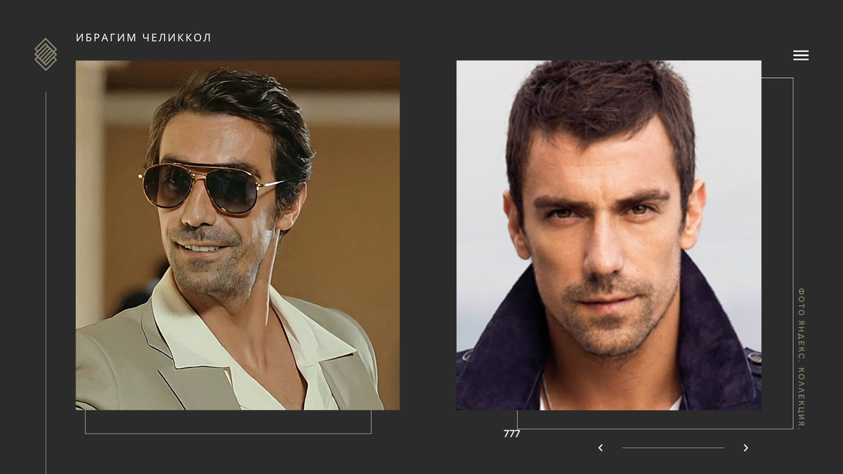
Task: Click the diamond-shaped site logo
Action: click(46, 54)
